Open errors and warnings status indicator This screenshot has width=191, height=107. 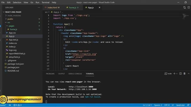(x=18, y=105)
